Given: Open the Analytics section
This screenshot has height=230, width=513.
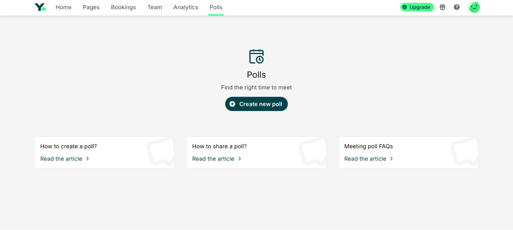Looking at the screenshot, I should (x=186, y=7).
